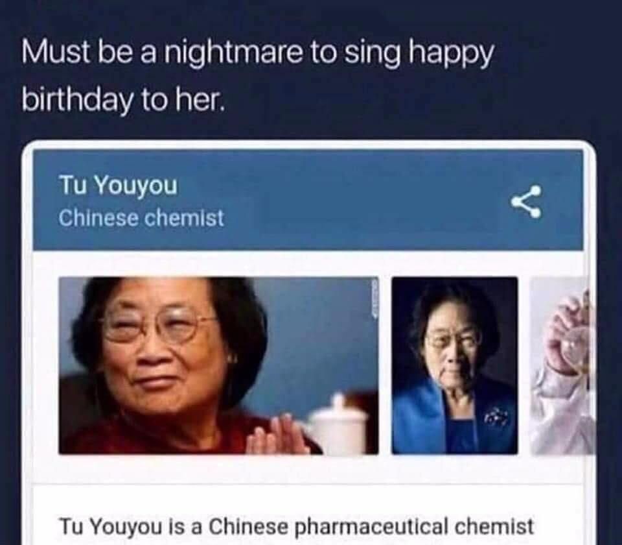Click the Chinese chemist subtitle
Screen dimensions: 622x545
point(141,218)
